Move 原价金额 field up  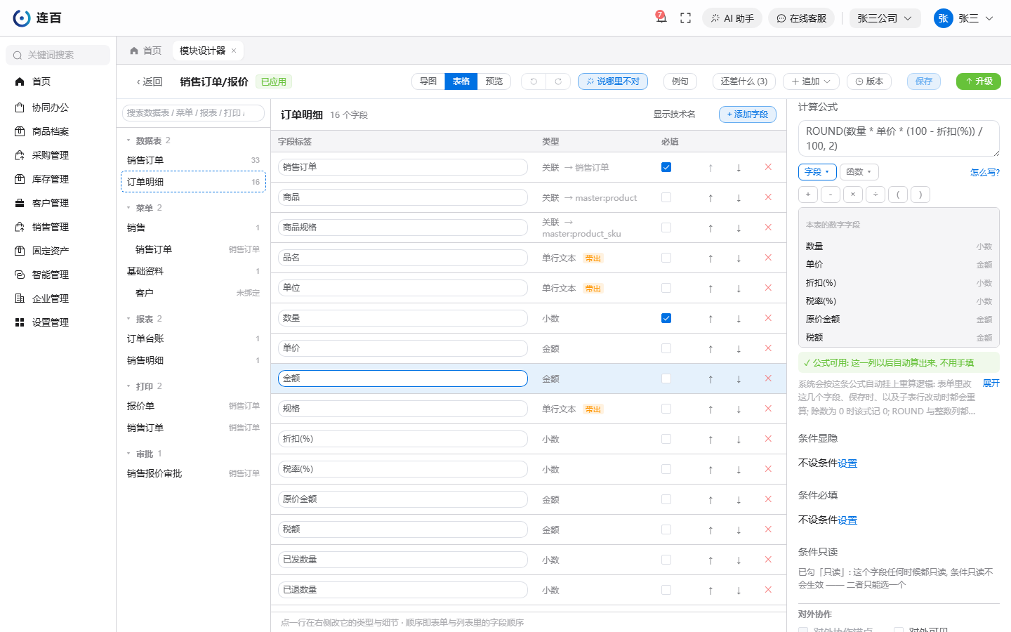tap(711, 499)
